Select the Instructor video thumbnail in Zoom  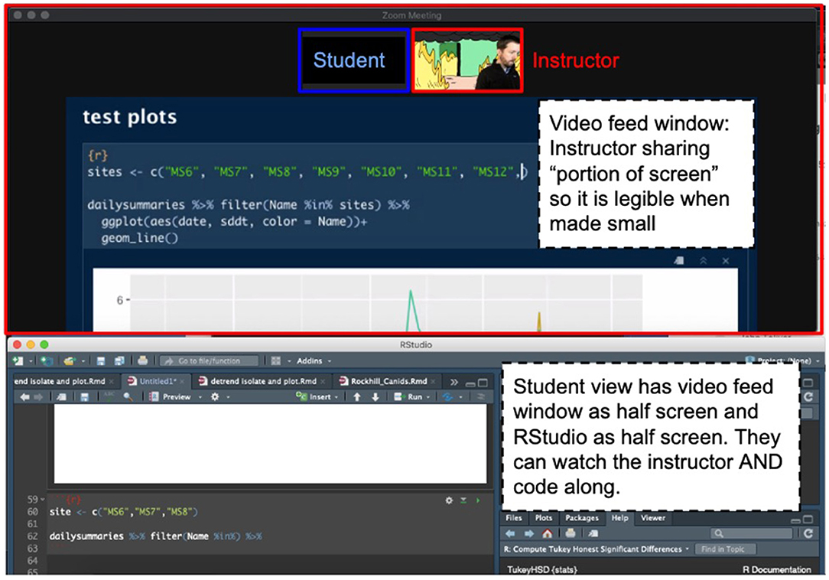[467, 60]
